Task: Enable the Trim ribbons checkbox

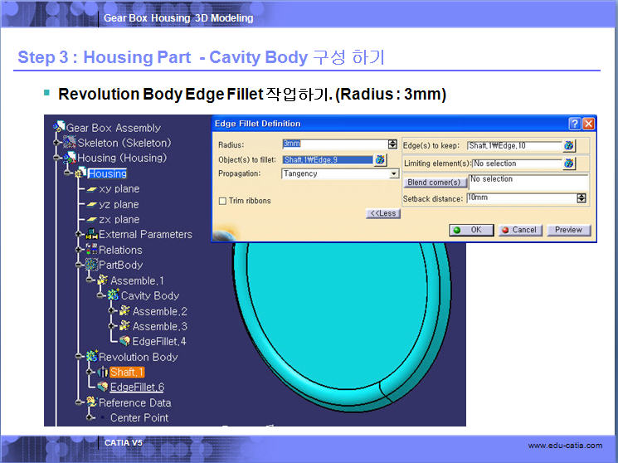Action: [222, 201]
